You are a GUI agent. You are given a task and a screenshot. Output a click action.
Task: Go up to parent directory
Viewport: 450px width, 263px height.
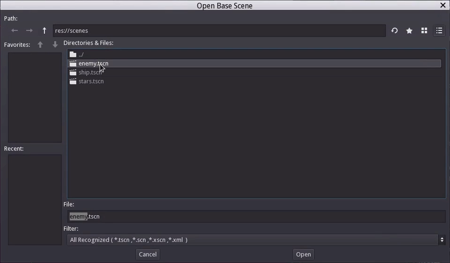coord(44,30)
